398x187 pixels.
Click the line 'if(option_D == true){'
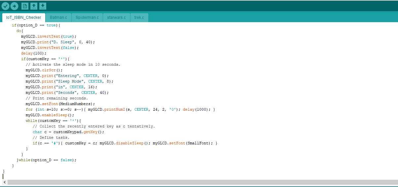coord(36,25)
